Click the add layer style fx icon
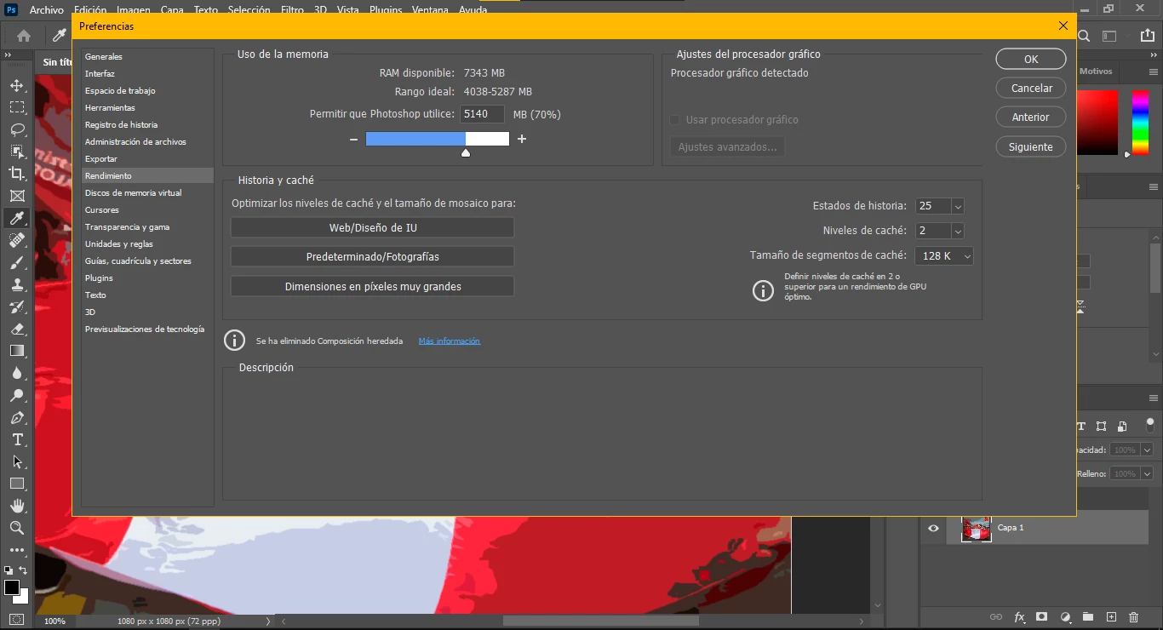Viewport: 1163px width, 630px height. tap(1018, 616)
